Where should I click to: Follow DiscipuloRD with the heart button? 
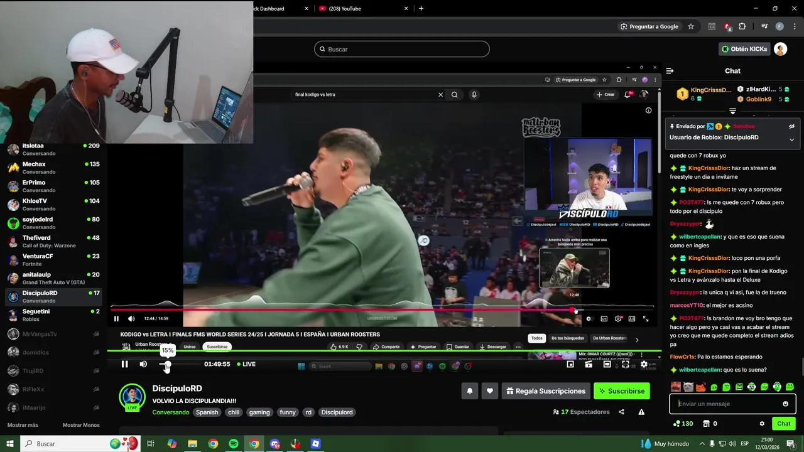[x=490, y=391]
